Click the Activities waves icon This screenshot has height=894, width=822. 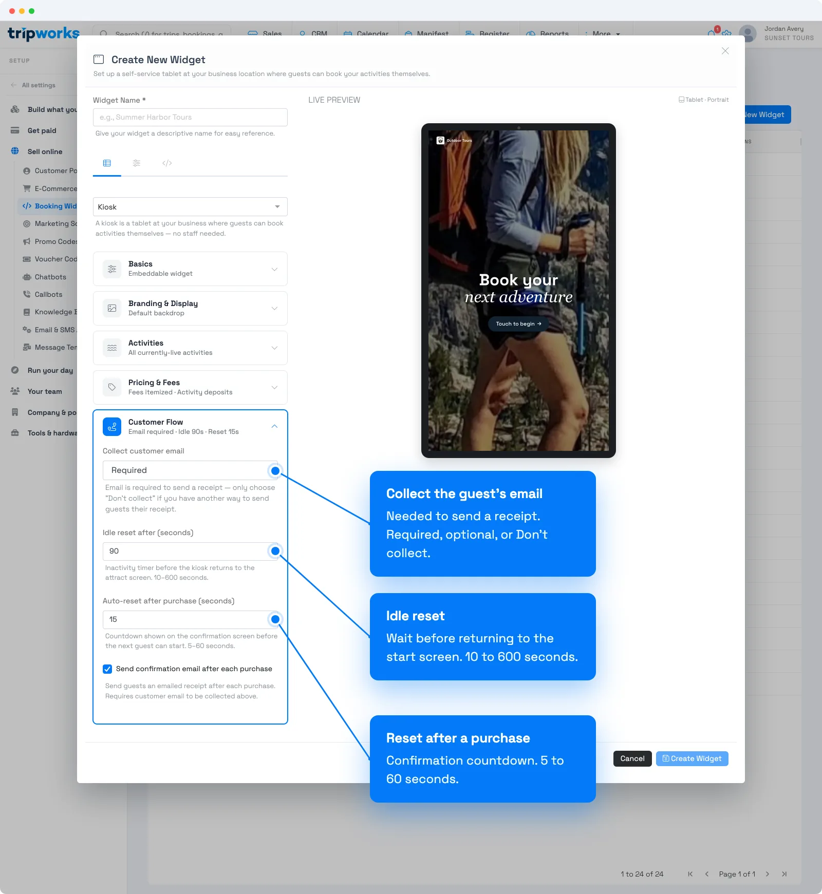click(x=112, y=348)
